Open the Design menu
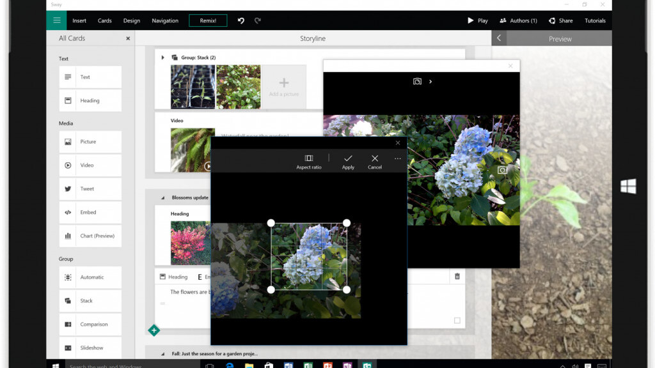The height and width of the screenshot is (368, 655). point(132,20)
